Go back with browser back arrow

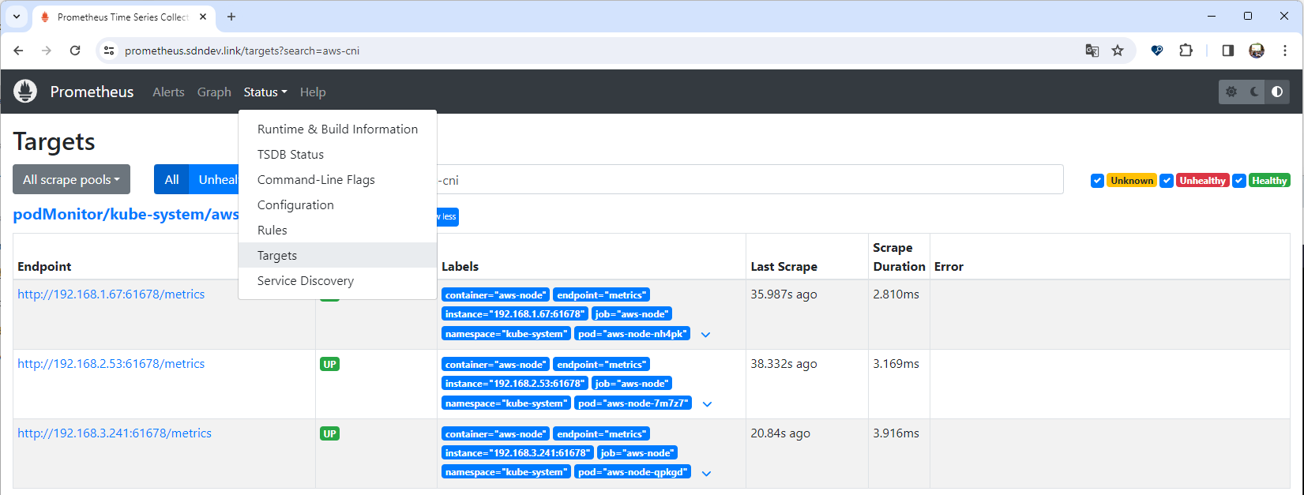[x=18, y=51]
